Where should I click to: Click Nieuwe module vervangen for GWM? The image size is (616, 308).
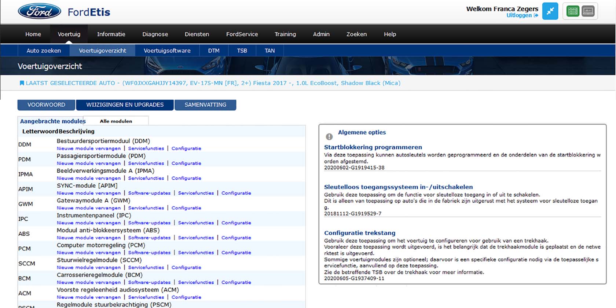click(x=89, y=208)
